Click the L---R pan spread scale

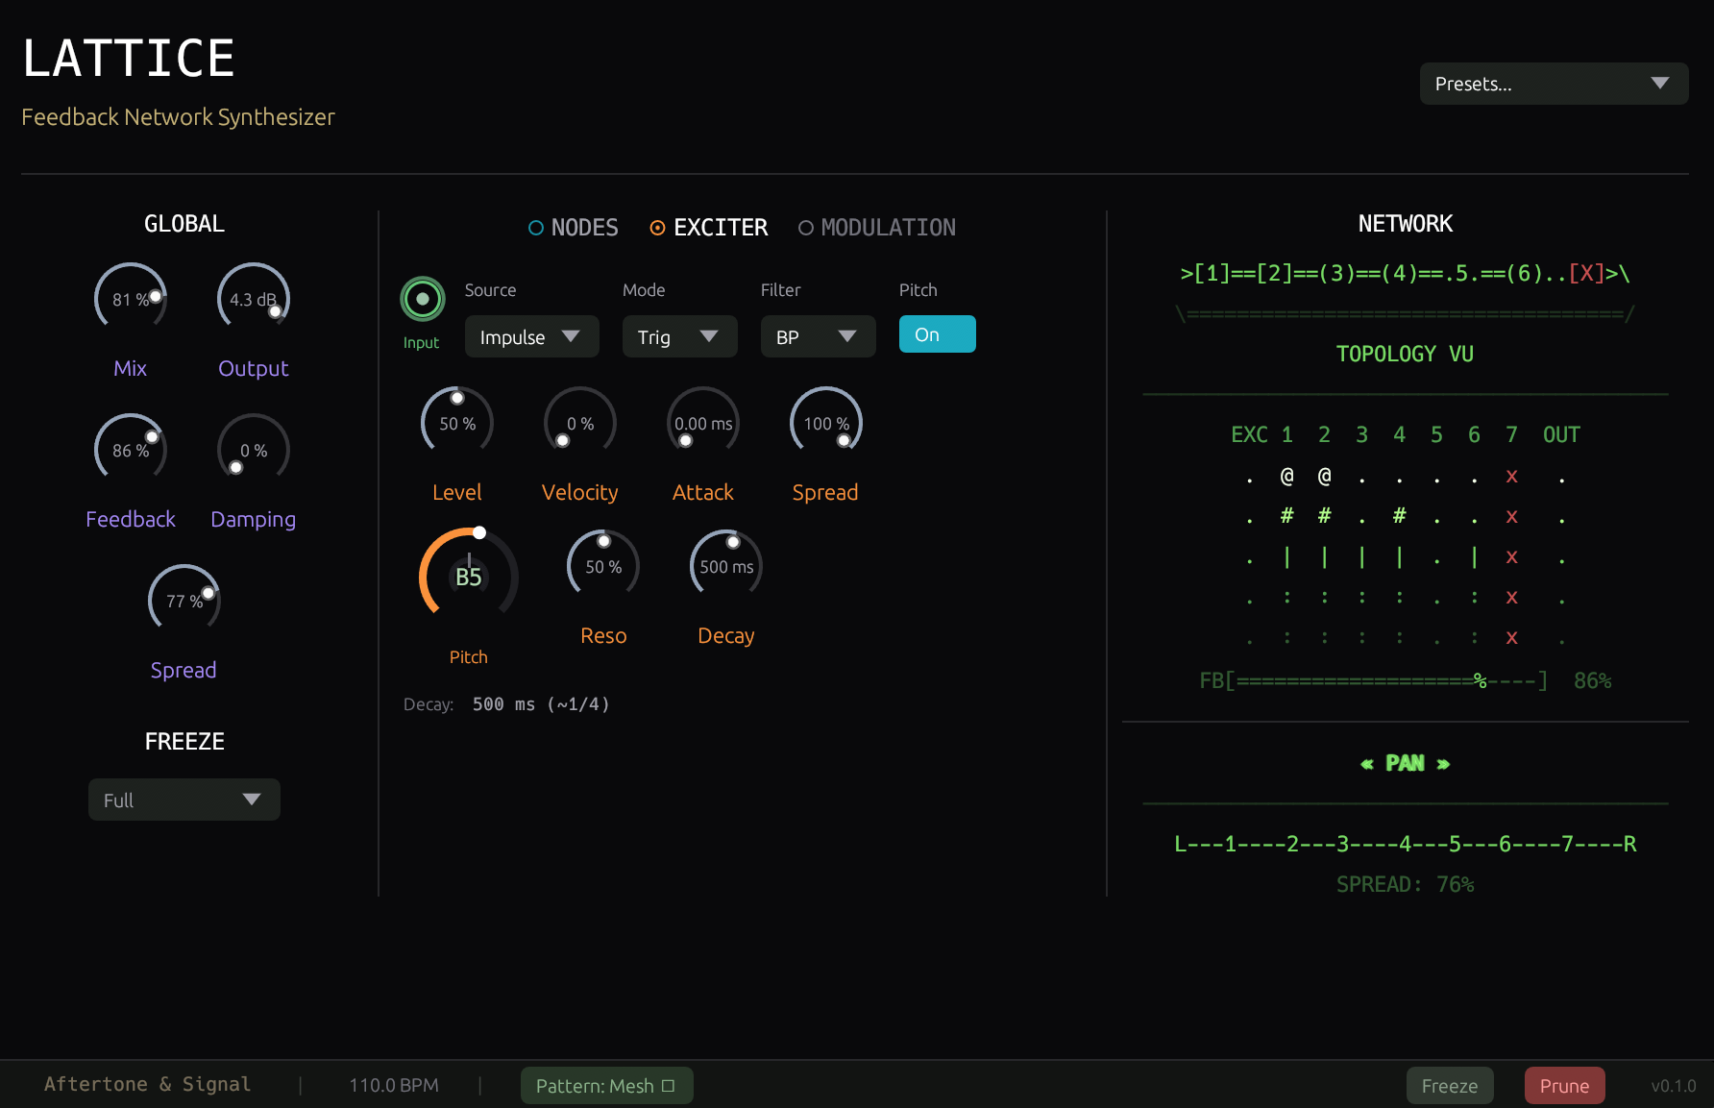(x=1404, y=844)
